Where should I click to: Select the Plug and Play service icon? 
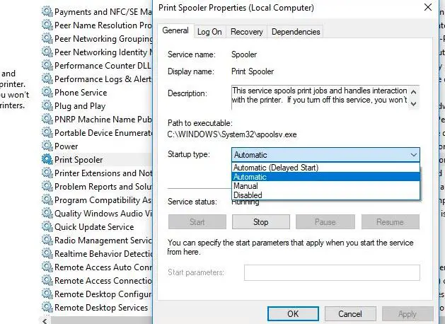[47, 106]
